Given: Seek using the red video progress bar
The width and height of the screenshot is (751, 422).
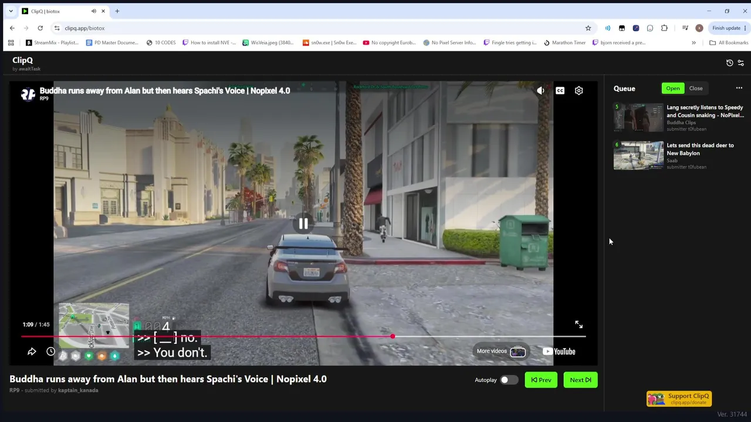Looking at the screenshot, I should [303, 336].
